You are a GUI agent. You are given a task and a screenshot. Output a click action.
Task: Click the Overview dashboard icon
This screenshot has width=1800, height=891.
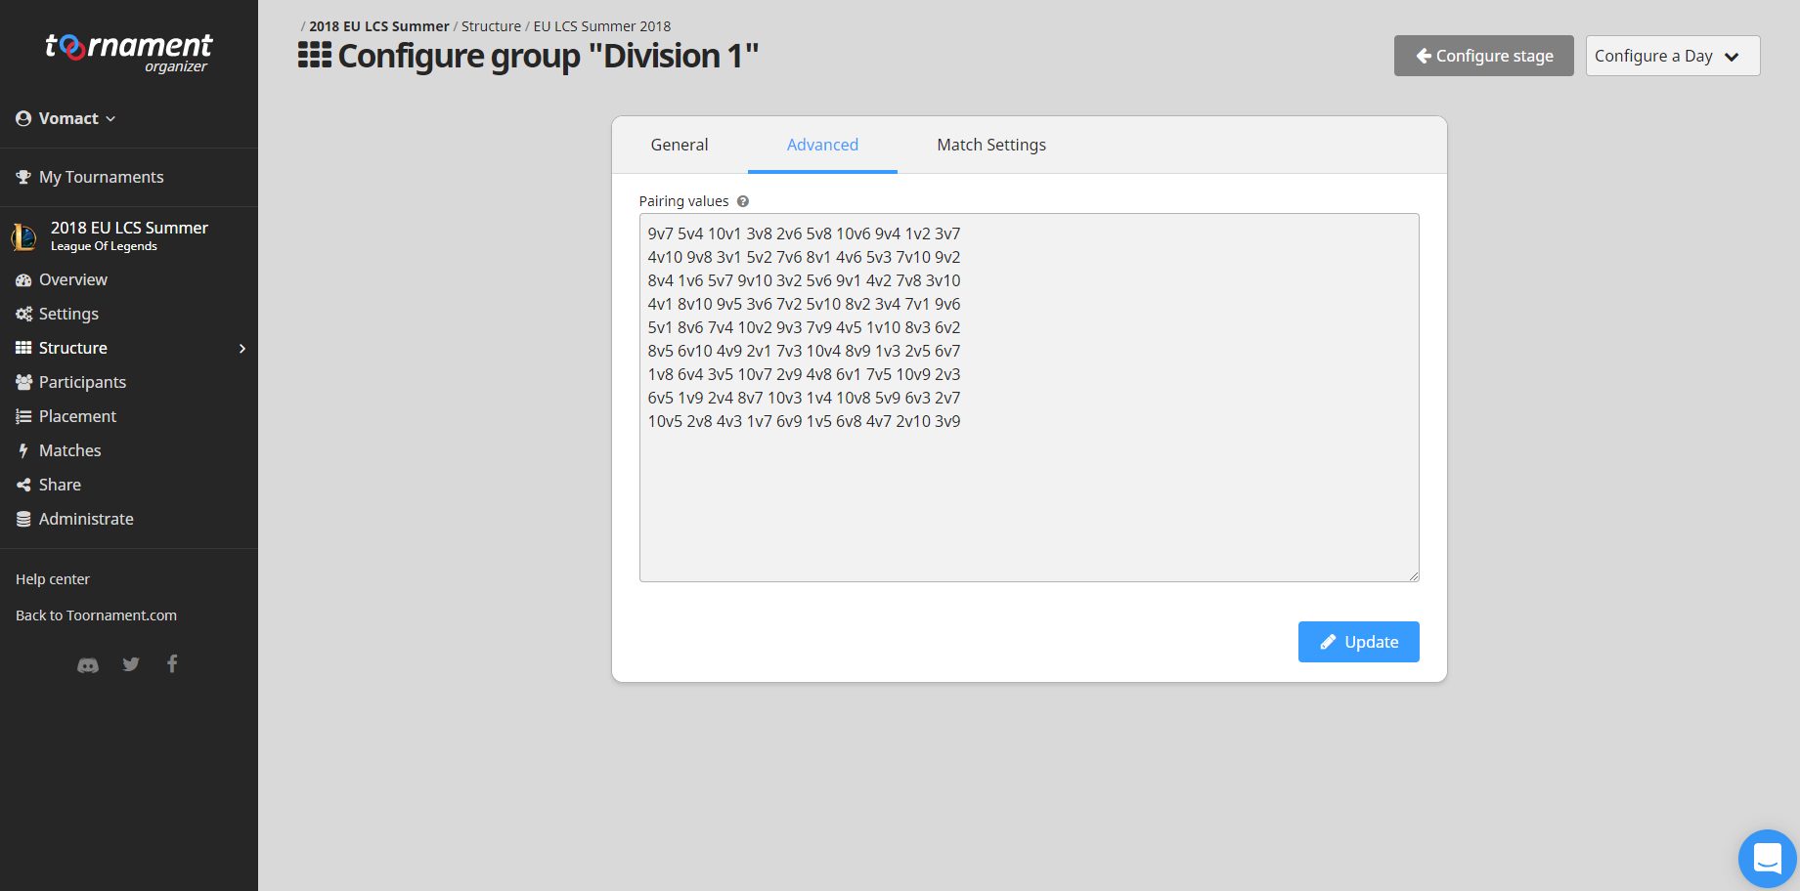tap(23, 280)
